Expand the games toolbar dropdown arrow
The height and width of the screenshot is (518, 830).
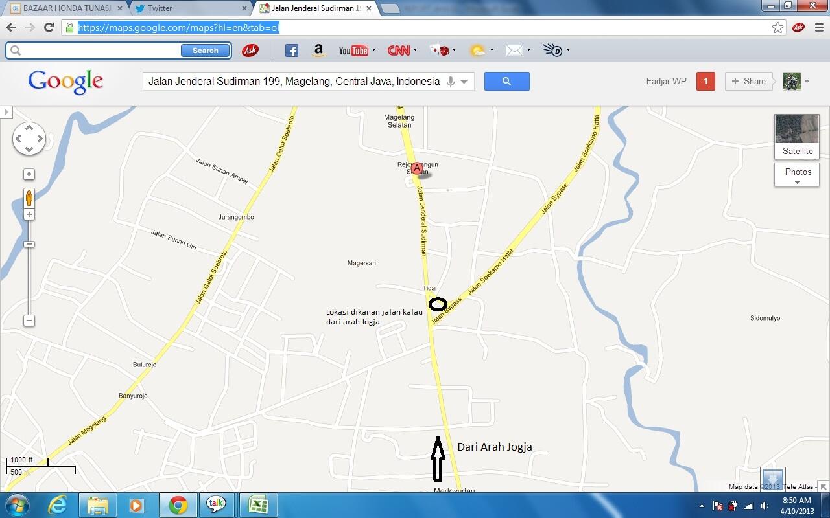(454, 50)
